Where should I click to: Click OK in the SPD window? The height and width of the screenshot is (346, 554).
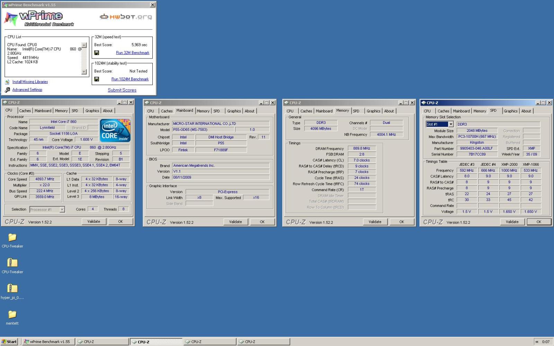coord(539,222)
